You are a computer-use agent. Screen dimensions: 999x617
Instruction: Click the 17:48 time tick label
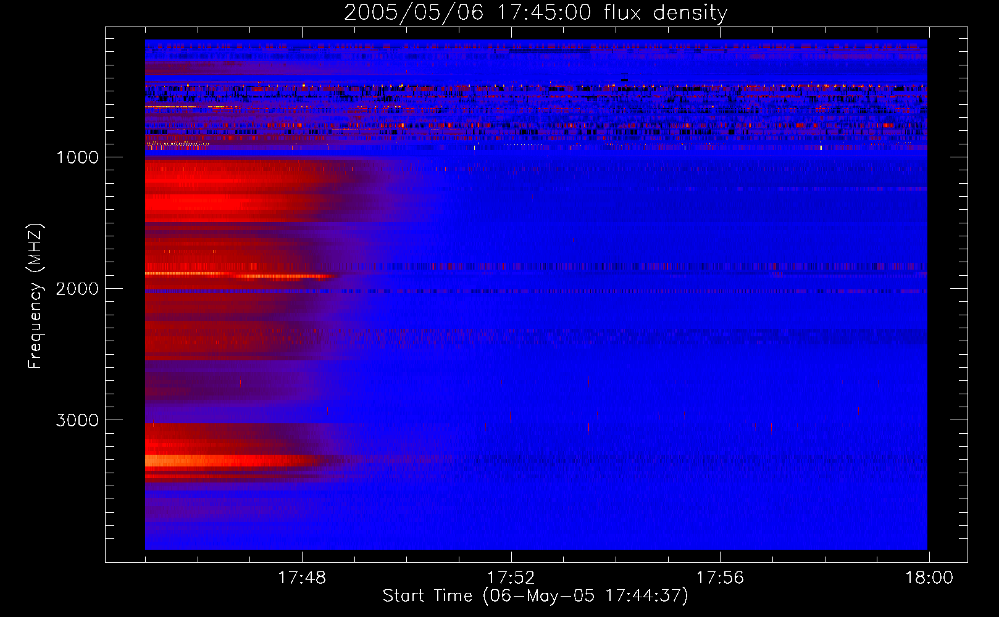[302, 578]
